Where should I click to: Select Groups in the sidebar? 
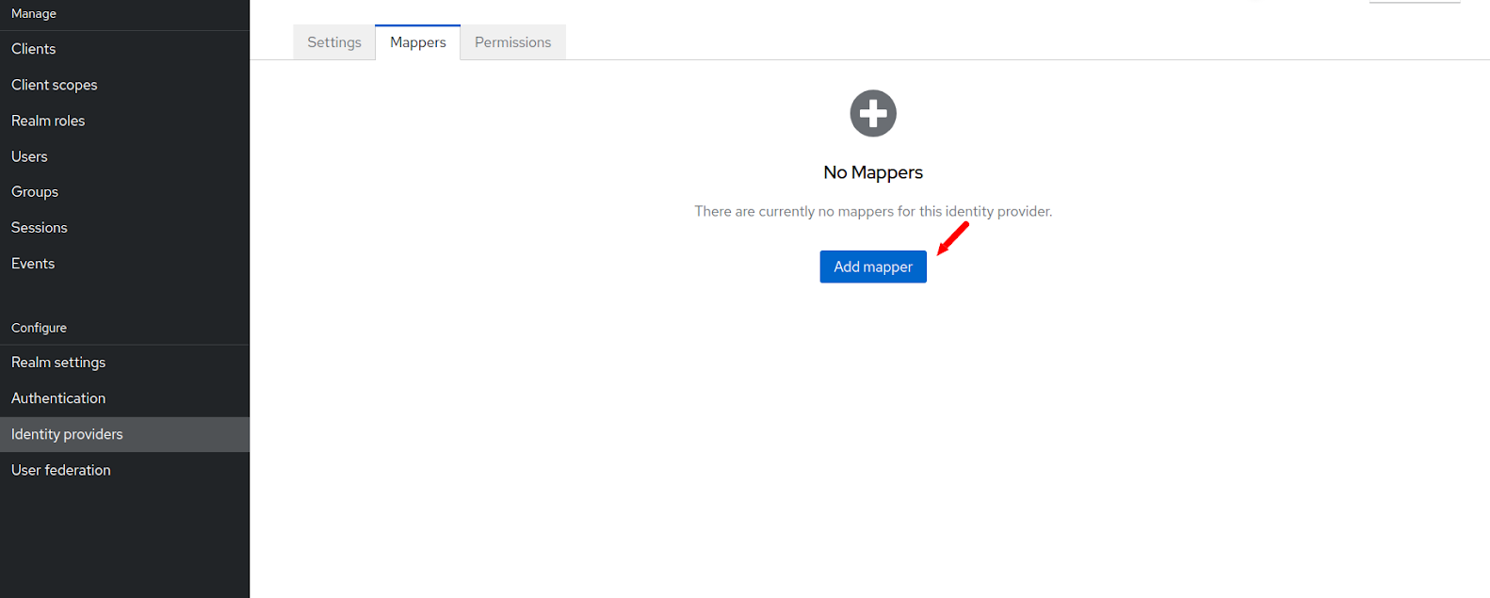35,192
